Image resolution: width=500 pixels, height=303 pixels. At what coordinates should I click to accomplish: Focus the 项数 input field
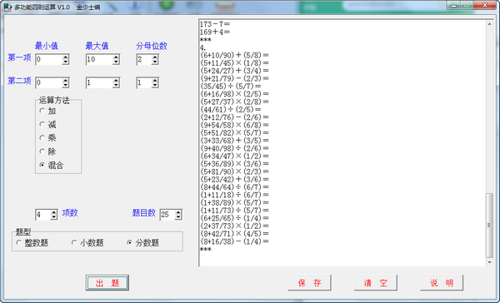point(43,215)
